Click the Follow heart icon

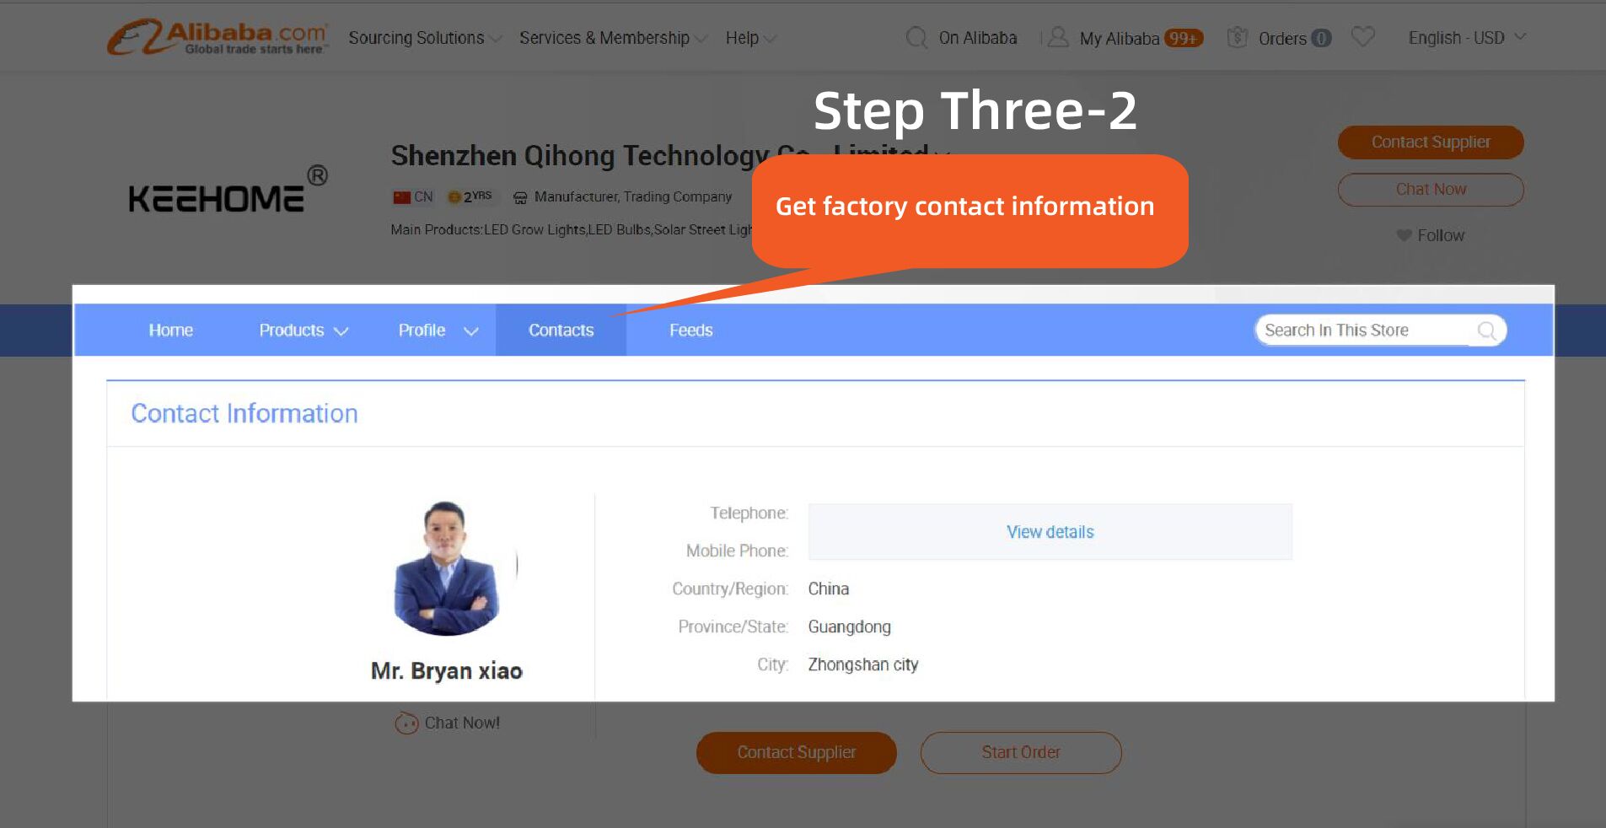(1404, 235)
